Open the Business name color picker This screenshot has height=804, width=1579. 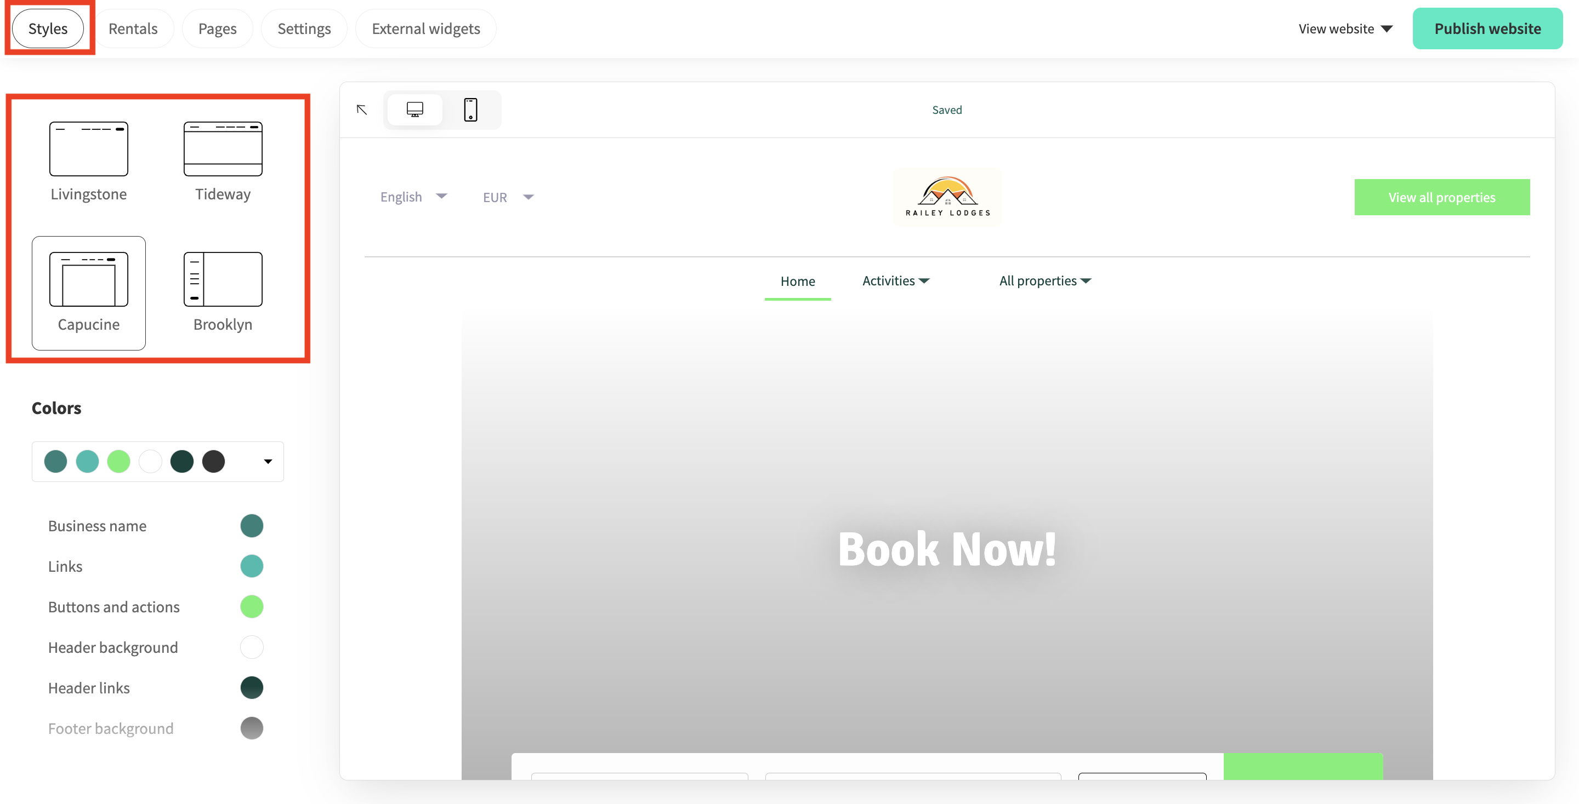pyautogui.click(x=251, y=525)
